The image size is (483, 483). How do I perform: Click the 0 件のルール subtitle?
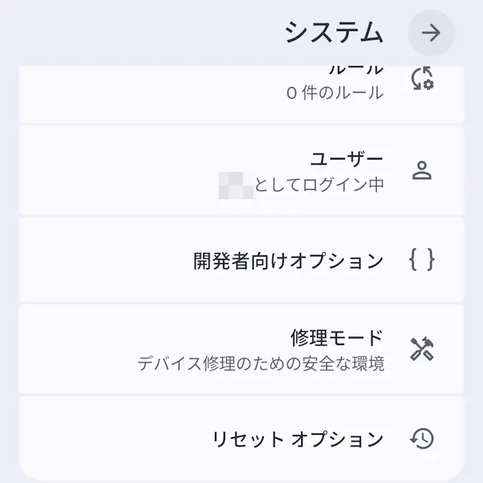coord(334,93)
